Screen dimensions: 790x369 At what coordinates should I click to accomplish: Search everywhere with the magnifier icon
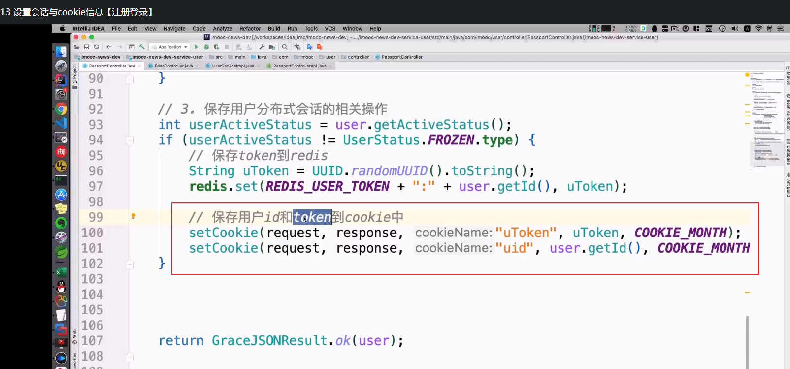tap(285, 47)
